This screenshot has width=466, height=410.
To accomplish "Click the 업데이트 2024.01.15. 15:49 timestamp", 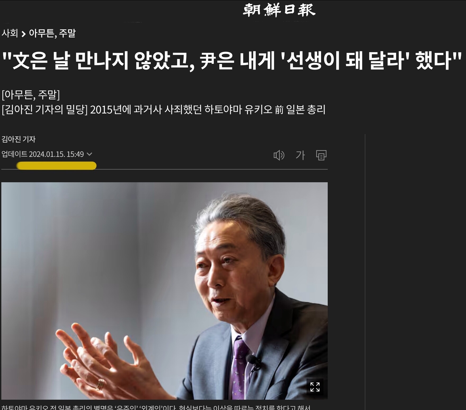I will click(43, 154).
